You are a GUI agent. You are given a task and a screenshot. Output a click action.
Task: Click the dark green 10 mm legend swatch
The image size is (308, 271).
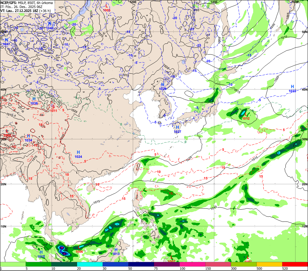point(64,264)
